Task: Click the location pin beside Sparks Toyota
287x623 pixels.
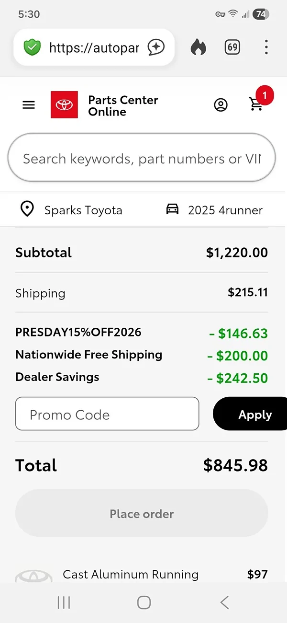Action: [x=27, y=209]
